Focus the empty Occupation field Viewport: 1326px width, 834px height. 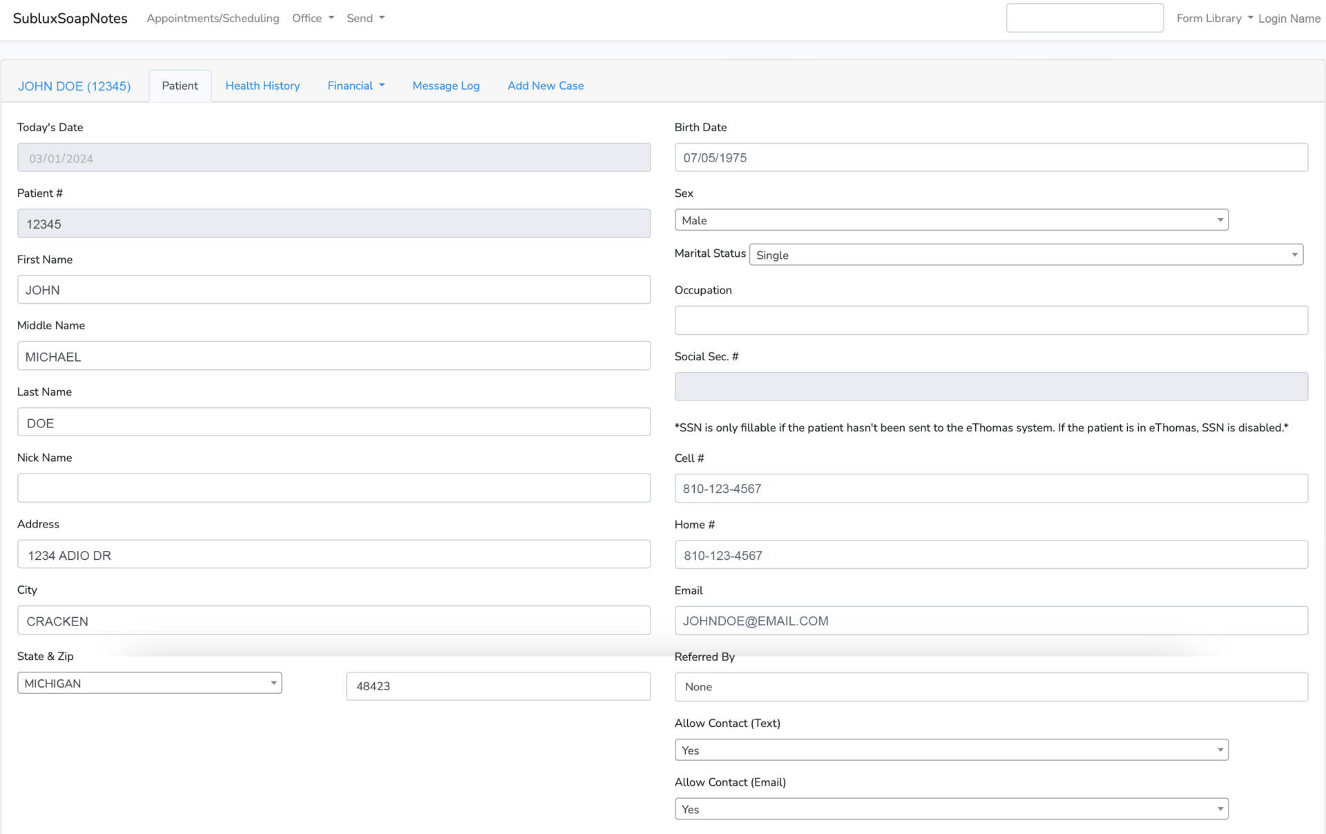[x=991, y=320]
